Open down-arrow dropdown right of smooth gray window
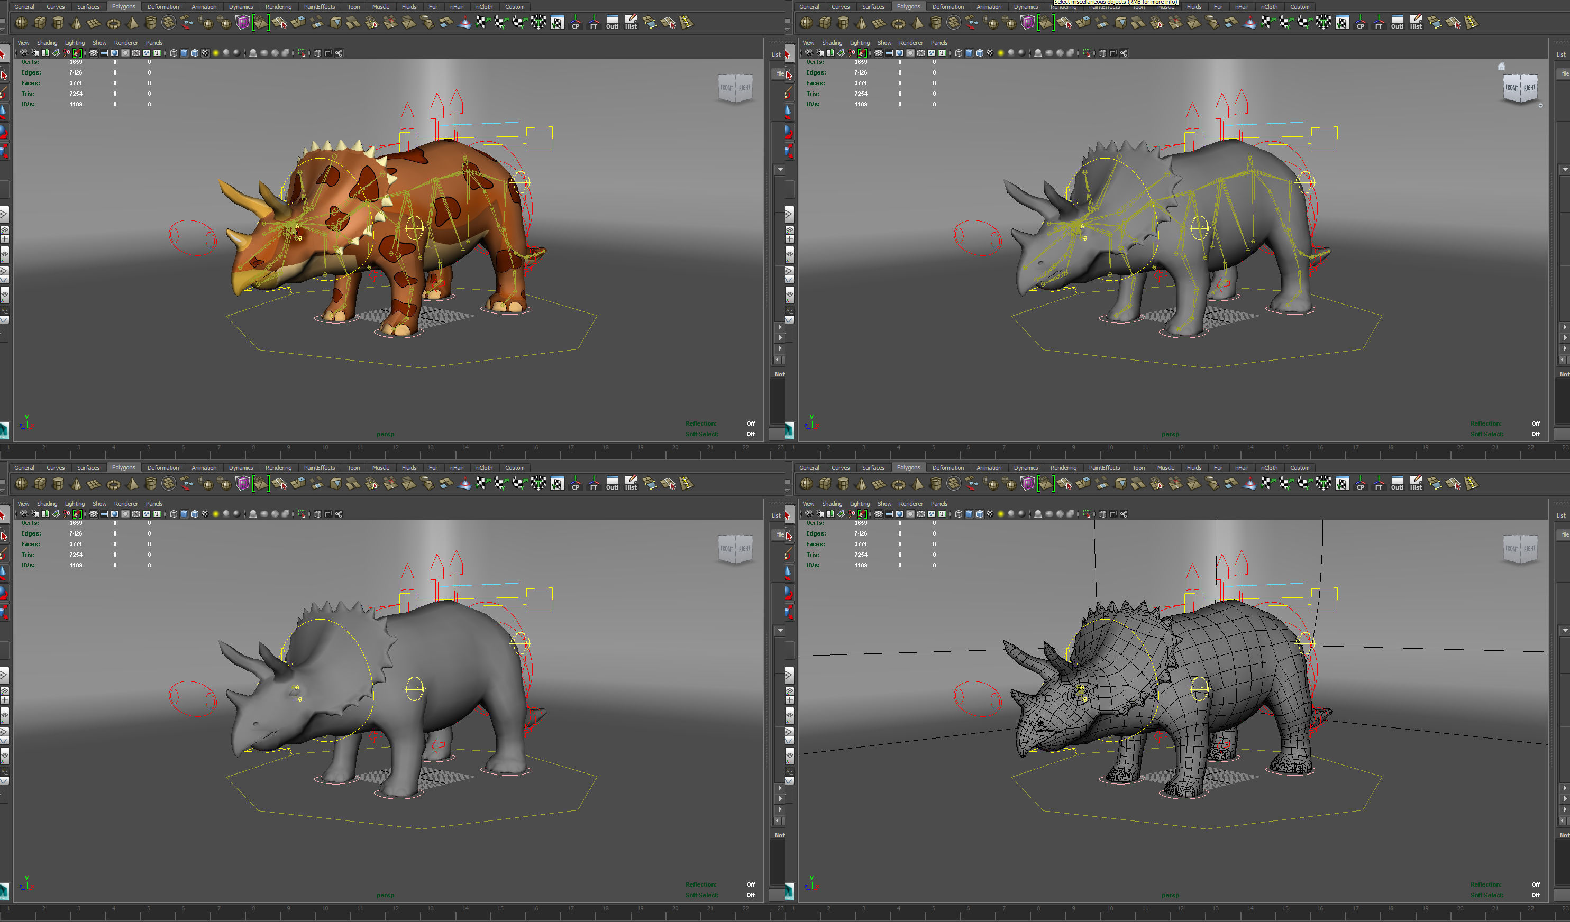The height and width of the screenshot is (922, 1570). point(780,631)
